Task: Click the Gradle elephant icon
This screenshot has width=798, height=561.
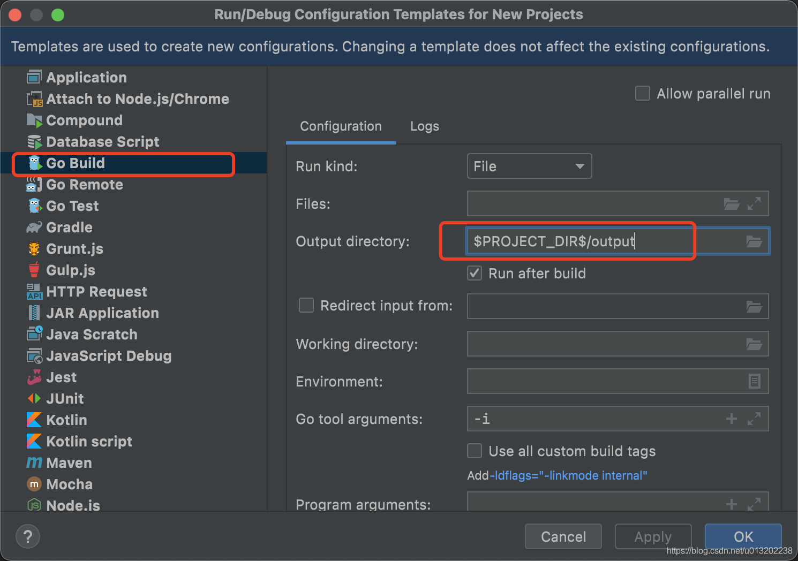Action: click(34, 228)
